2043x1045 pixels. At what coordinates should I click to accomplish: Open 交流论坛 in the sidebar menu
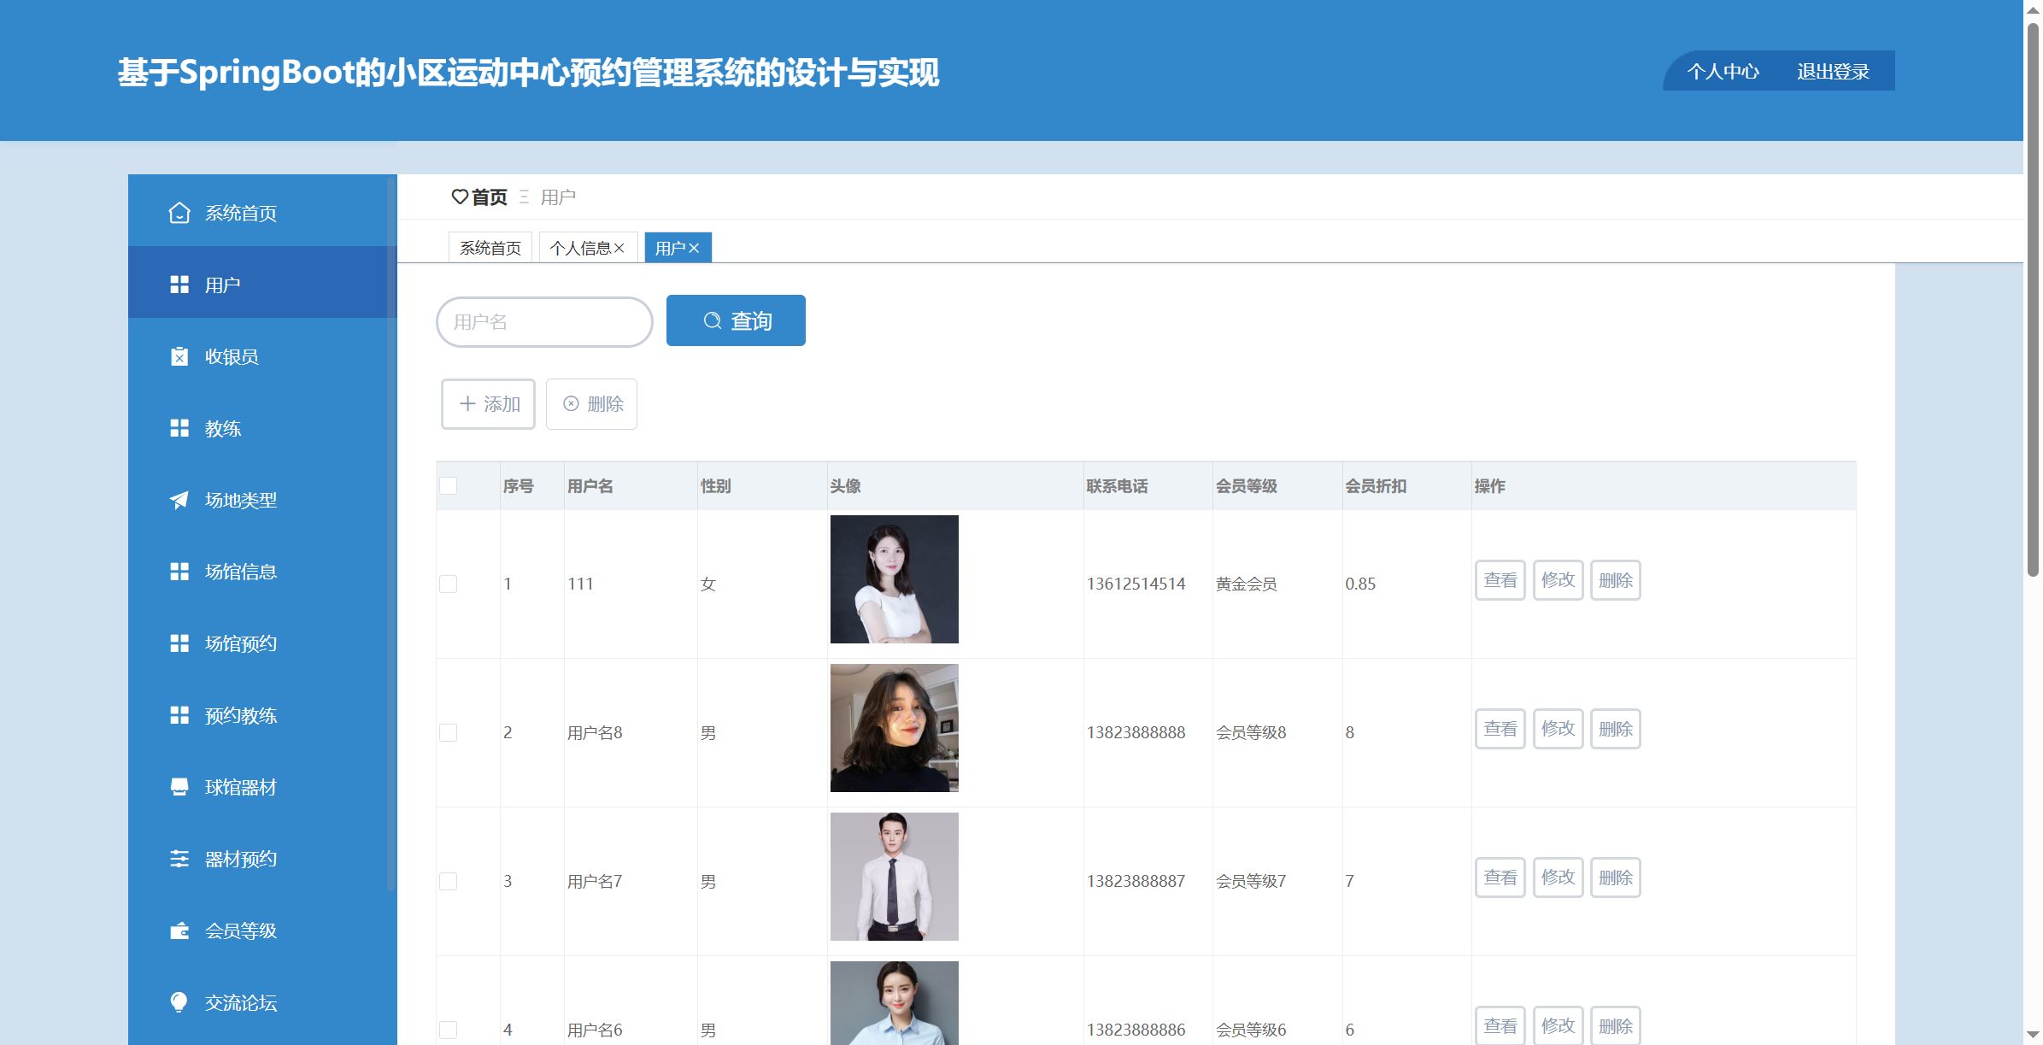pyautogui.click(x=262, y=1002)
